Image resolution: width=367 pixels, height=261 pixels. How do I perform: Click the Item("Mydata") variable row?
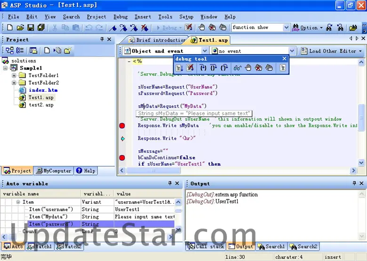coord(88,217)
